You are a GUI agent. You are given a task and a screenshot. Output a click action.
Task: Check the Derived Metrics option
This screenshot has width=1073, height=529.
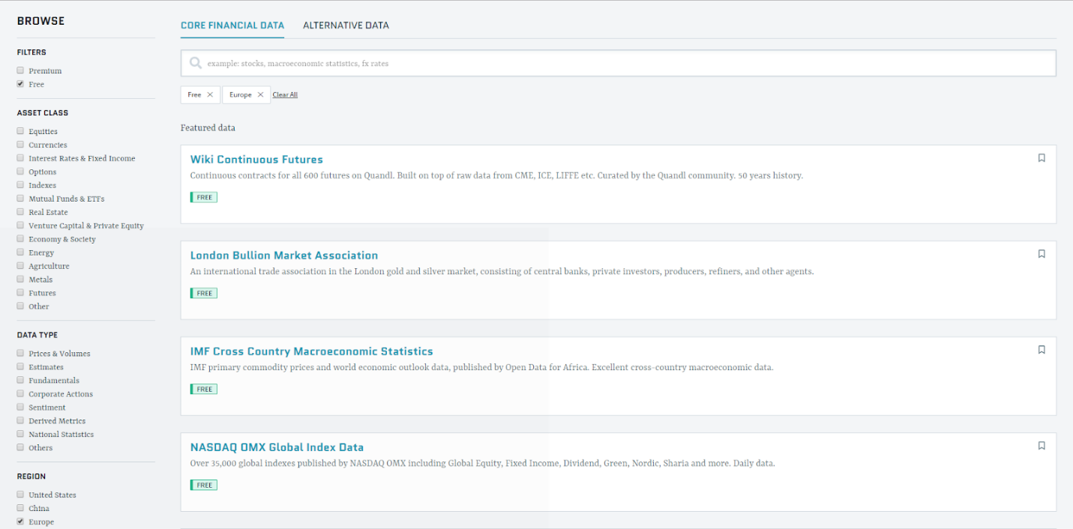(21, 420)
